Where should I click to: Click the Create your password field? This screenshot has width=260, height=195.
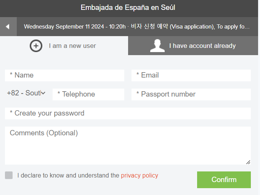[128, 113]
